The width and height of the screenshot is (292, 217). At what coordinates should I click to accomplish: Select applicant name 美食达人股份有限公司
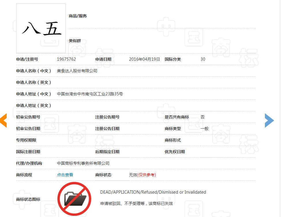coord(77,71)
